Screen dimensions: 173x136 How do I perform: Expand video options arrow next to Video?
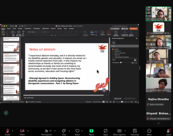click(28, 131)
